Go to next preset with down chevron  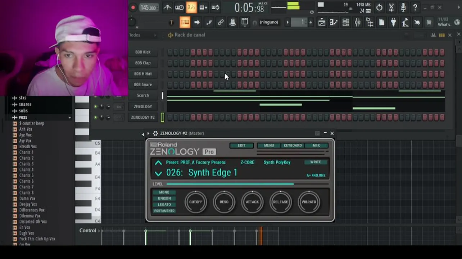[158, 174]
